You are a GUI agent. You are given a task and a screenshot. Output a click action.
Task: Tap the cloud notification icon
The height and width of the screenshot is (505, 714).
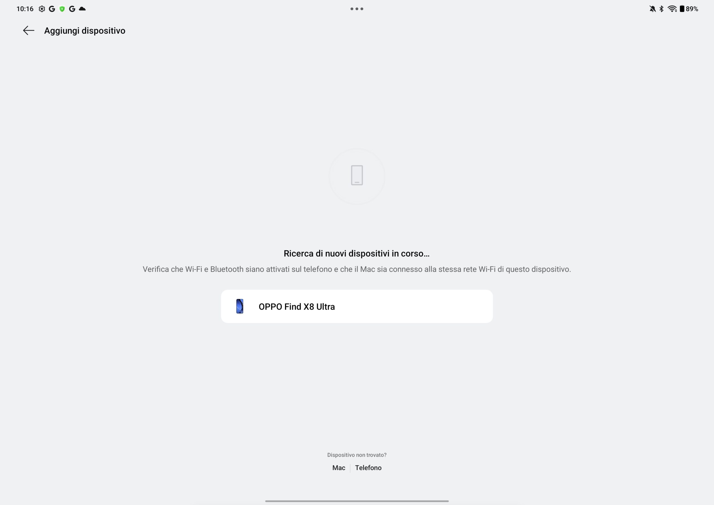[x=82, y=9]
